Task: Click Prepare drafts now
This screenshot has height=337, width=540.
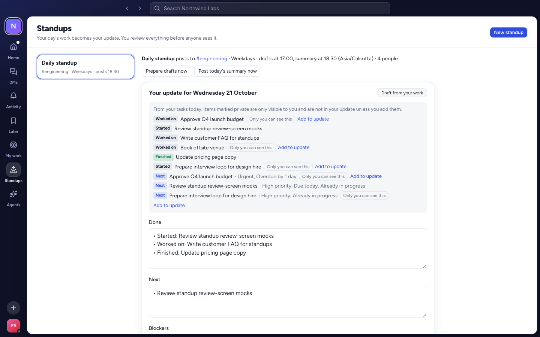Action: (x=166, y=71)
